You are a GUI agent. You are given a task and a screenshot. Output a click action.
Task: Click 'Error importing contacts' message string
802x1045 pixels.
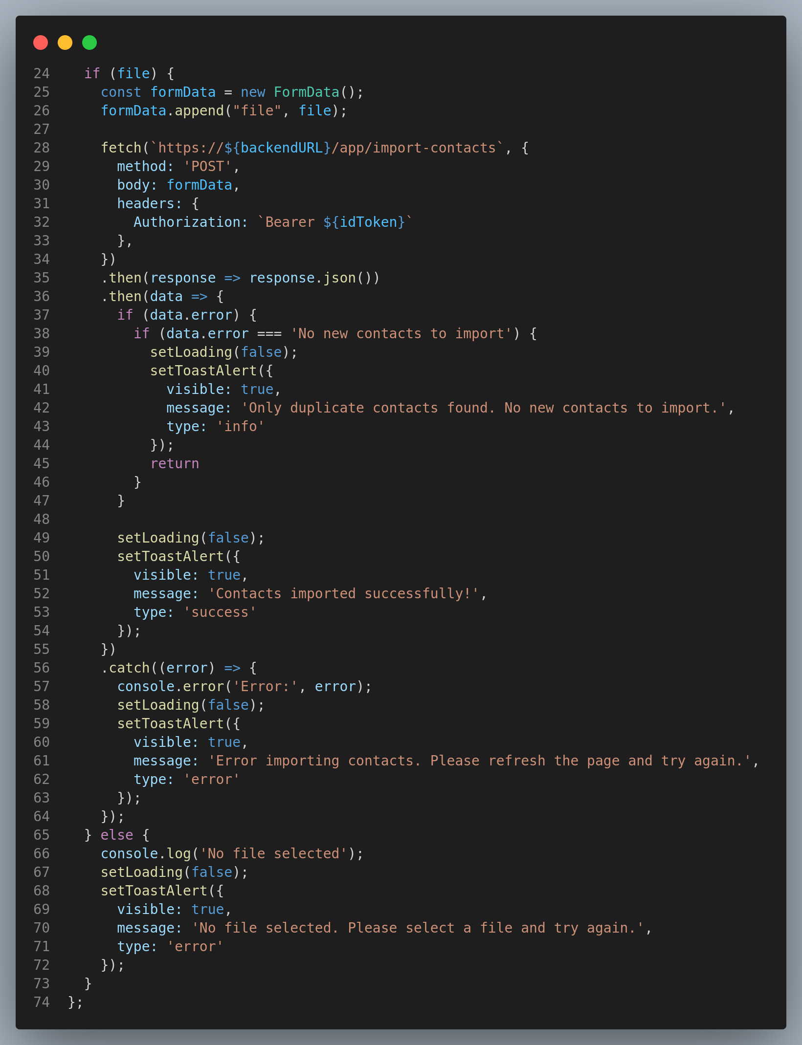coord(479,761)
